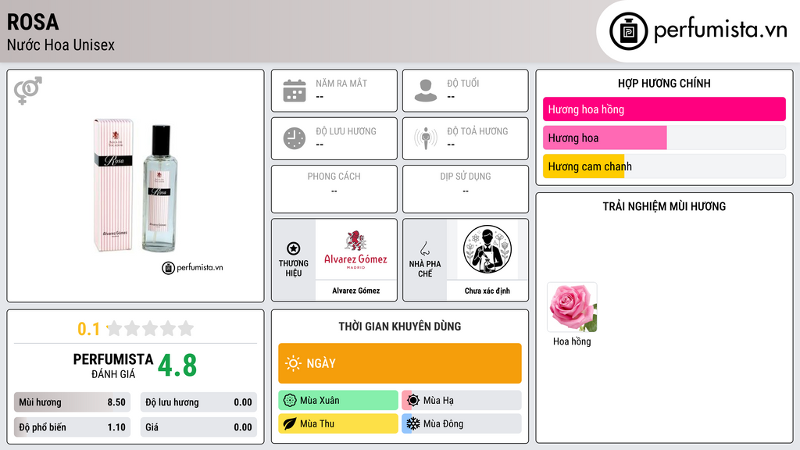Click the Hợp hương chính heading
The width and height of the screenshot is (800, 450).
[664, 83]
